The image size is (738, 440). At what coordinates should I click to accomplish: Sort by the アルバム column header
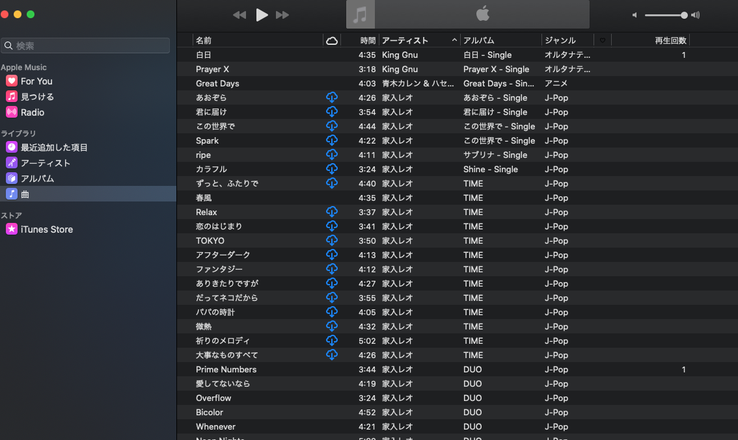point(501,40)
